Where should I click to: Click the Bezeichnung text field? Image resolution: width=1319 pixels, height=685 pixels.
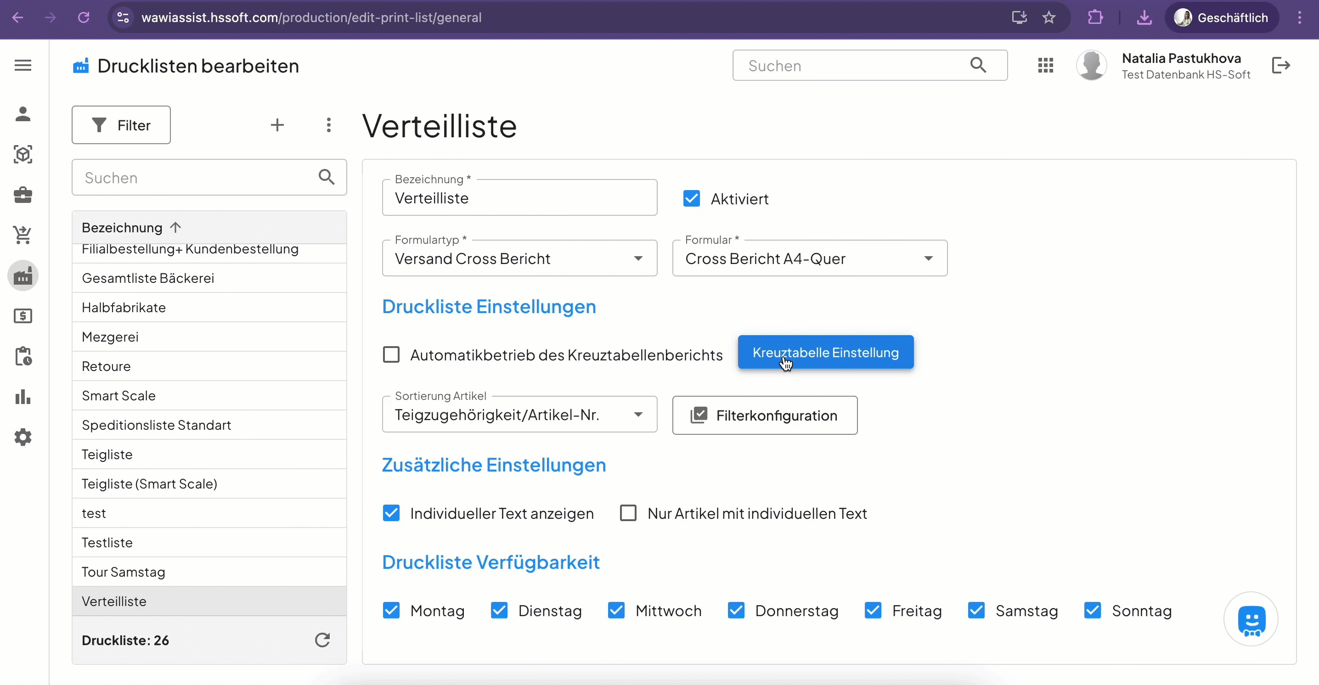click(x=519, y=198)
